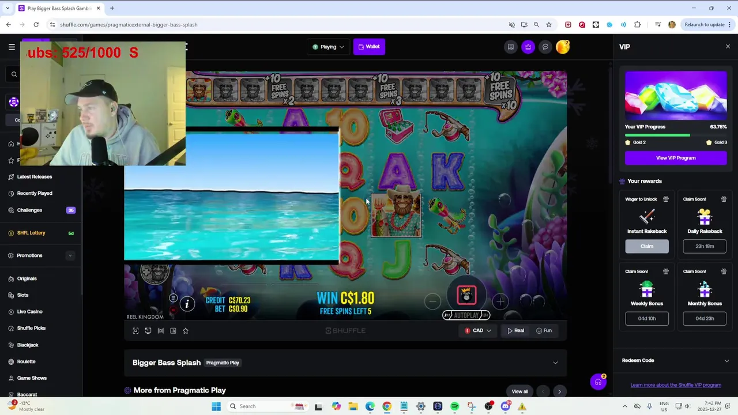Decrease bet with the minus button

click(432, 301)
